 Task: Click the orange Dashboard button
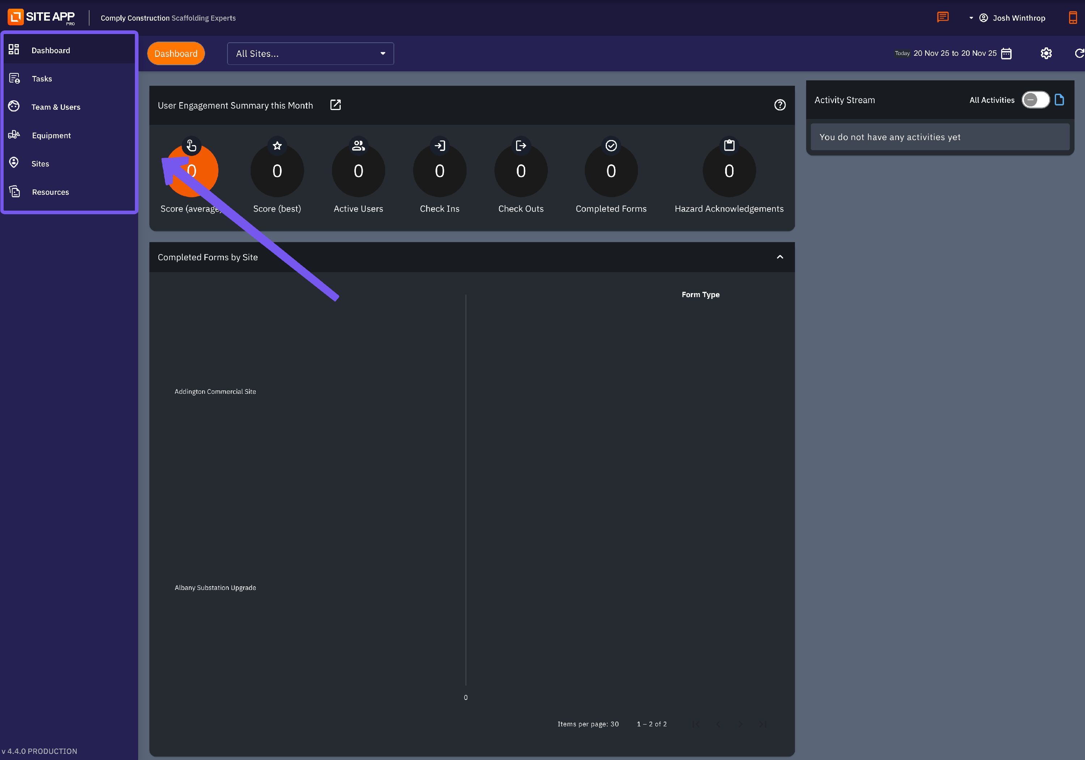[176, 54]
